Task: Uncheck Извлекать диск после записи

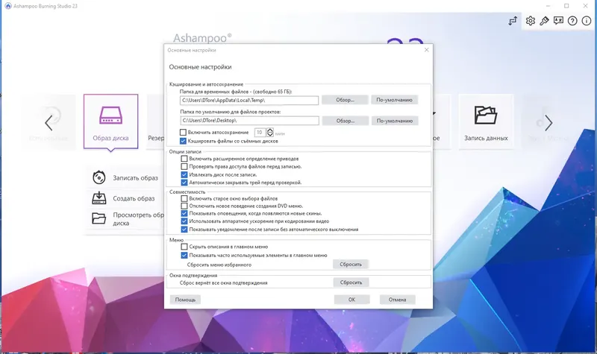Action: point(184,174)
